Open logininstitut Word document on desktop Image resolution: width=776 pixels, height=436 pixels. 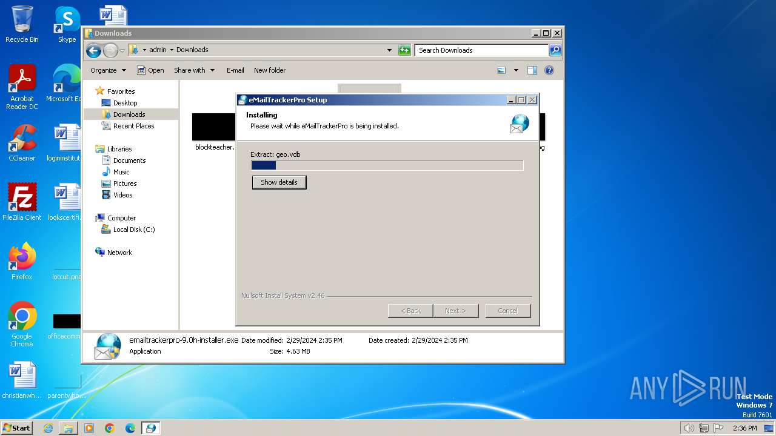65,143
